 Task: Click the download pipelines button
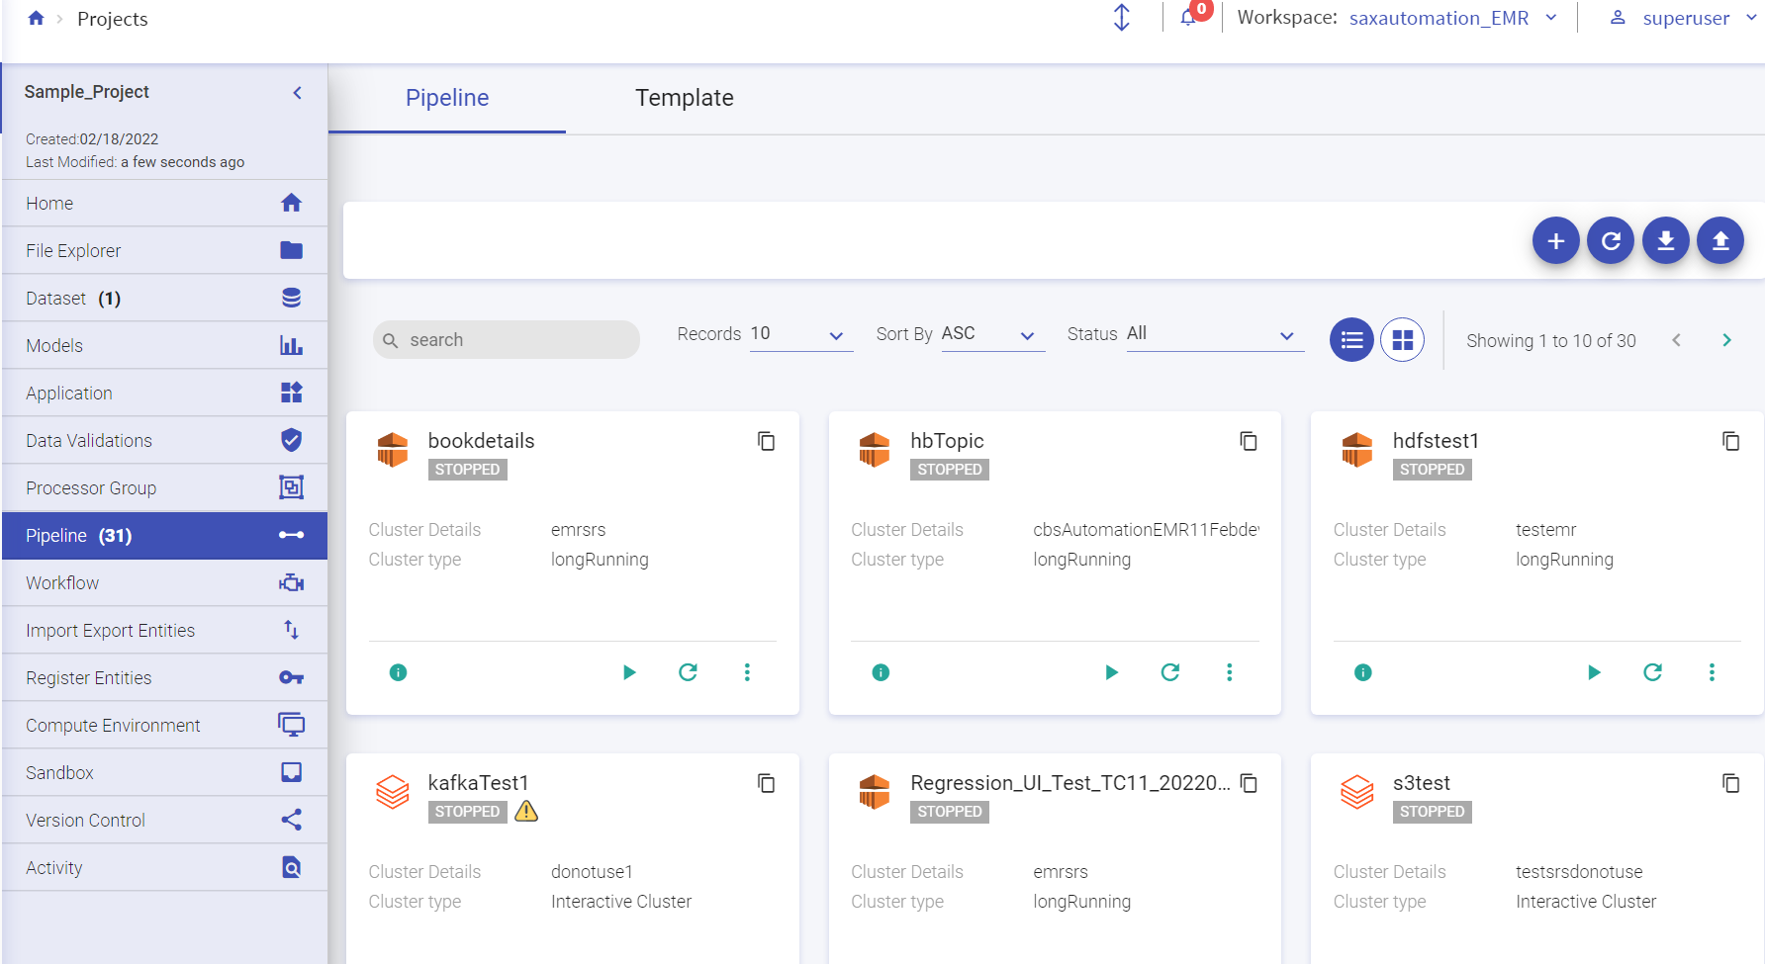pyautogui.click(x=1666, y=240)
